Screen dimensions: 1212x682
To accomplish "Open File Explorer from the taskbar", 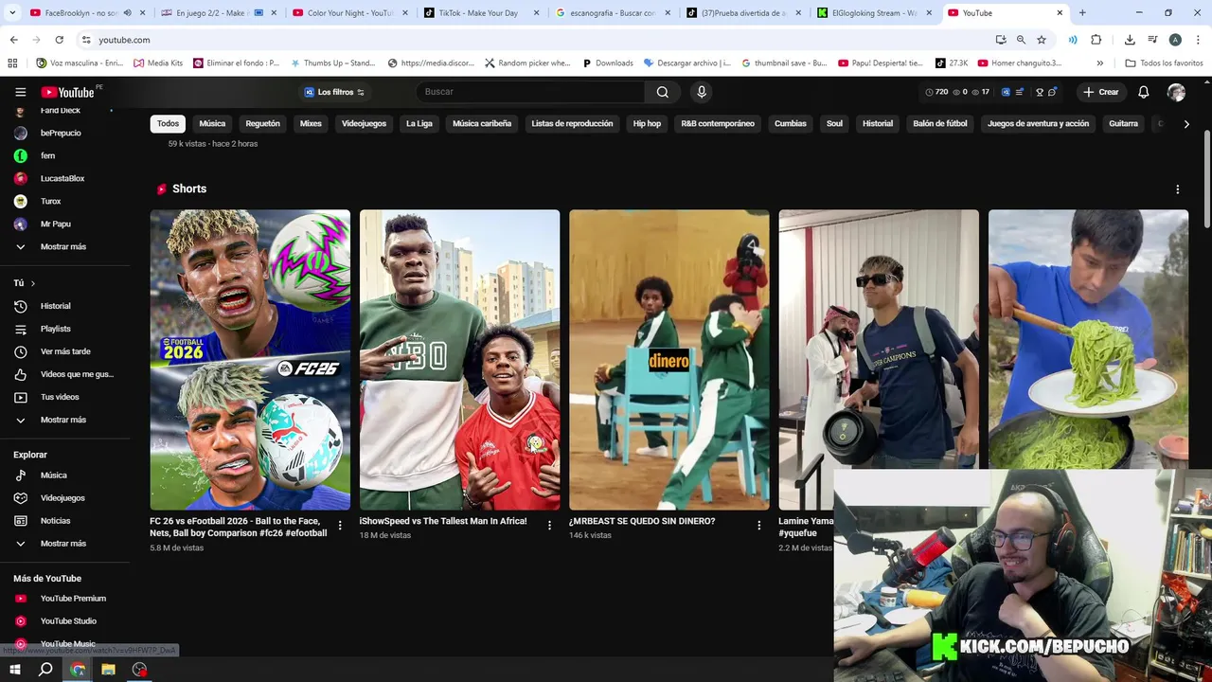I will (x=108, y=670).
